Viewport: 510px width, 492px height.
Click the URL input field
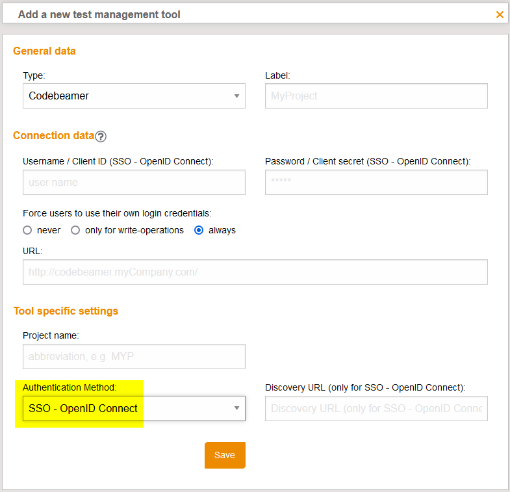pyautogui.click(x=255, y=272)
